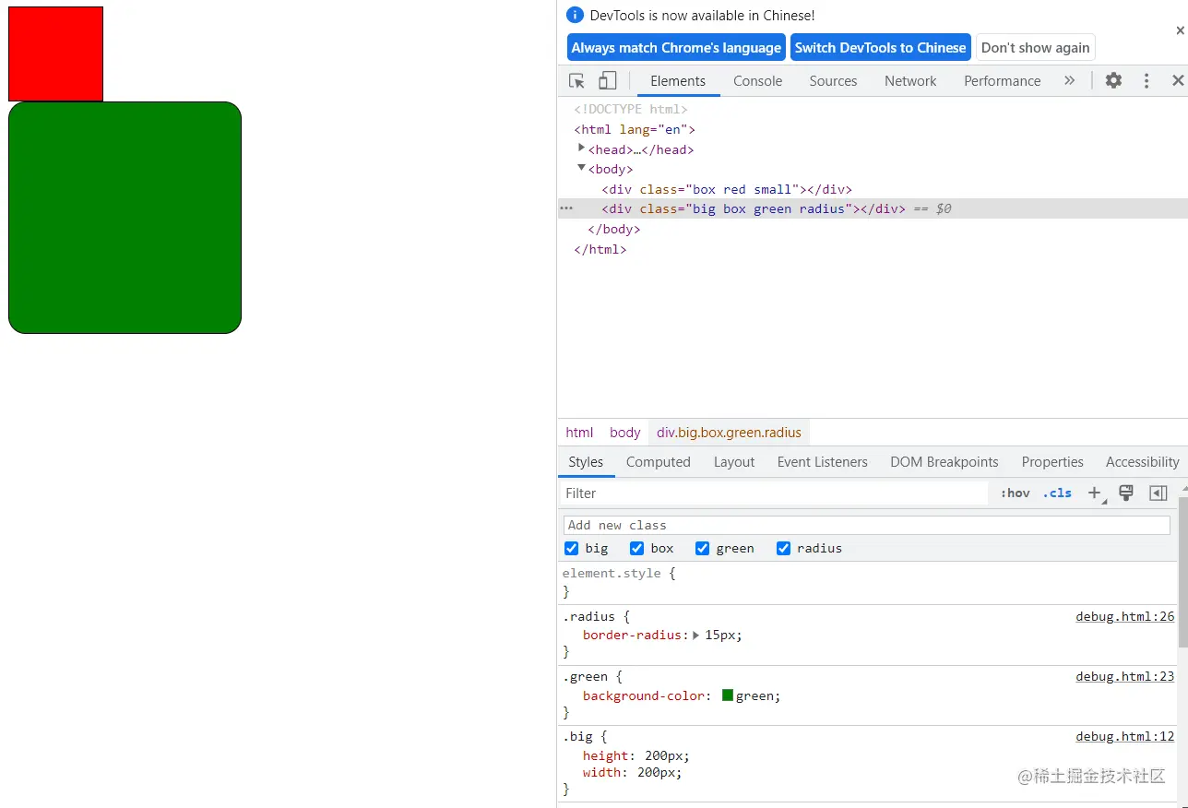This screenshot has height=808, width=1188.
Task: Uncheck the box class checkbox
Action: (636, 549)
